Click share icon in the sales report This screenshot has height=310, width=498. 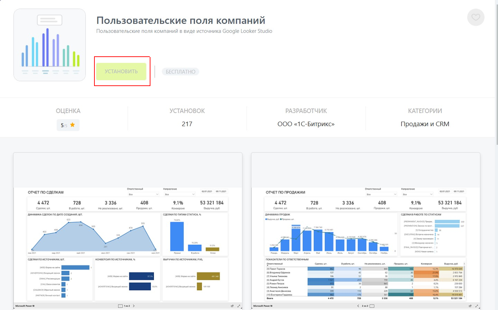tap(470, 306)
